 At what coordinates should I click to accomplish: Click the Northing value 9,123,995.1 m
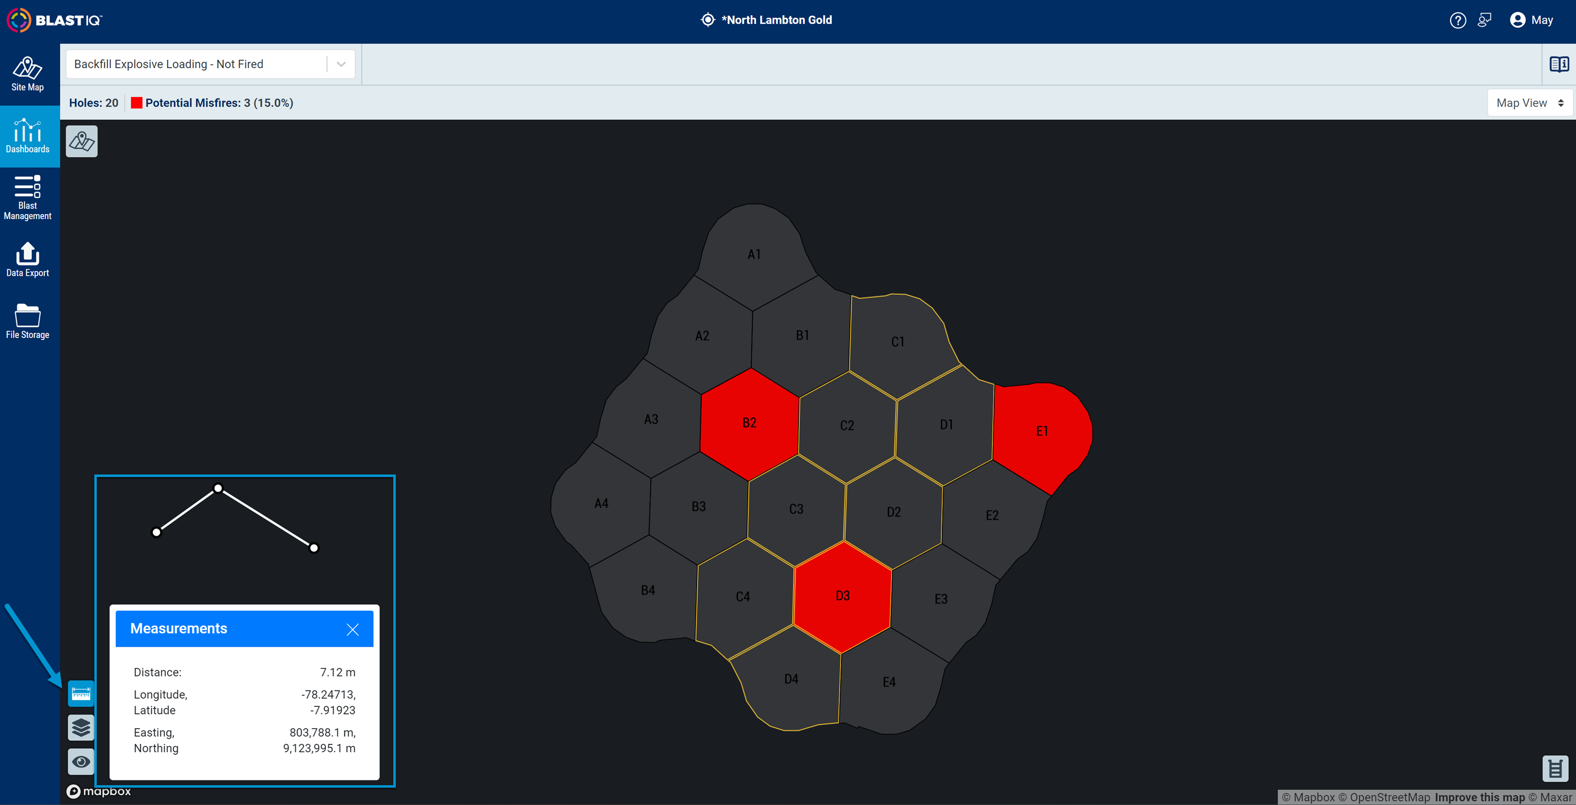(x=319, y=748)
